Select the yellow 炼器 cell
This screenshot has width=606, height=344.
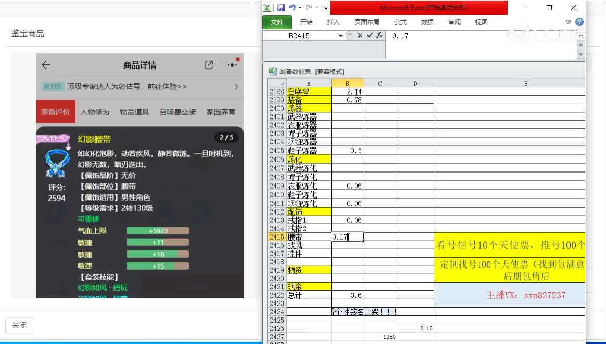(309, 109)
